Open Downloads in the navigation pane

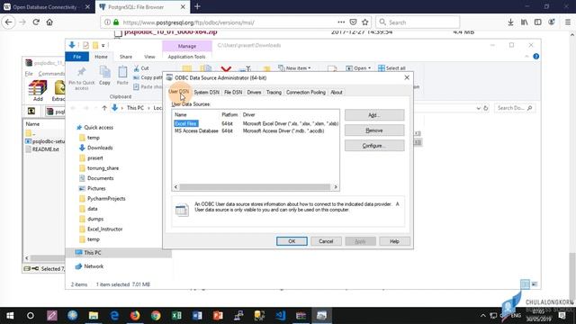(100, 148)
